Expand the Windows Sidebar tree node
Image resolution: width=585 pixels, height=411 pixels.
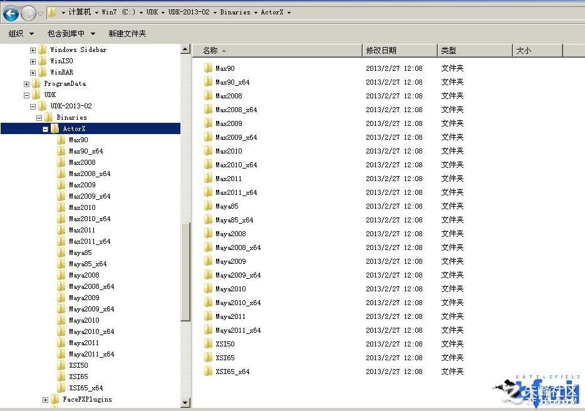tap(33, 50)
